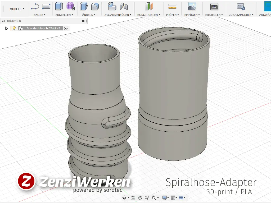This screenshot has height=203, width=271.
Task: Select the Pan hand tool
Action: click(x=140, y=198)
